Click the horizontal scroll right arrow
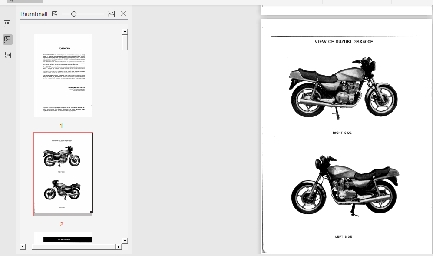The height and width of the screenshot is (256, 433). (119, 246)
